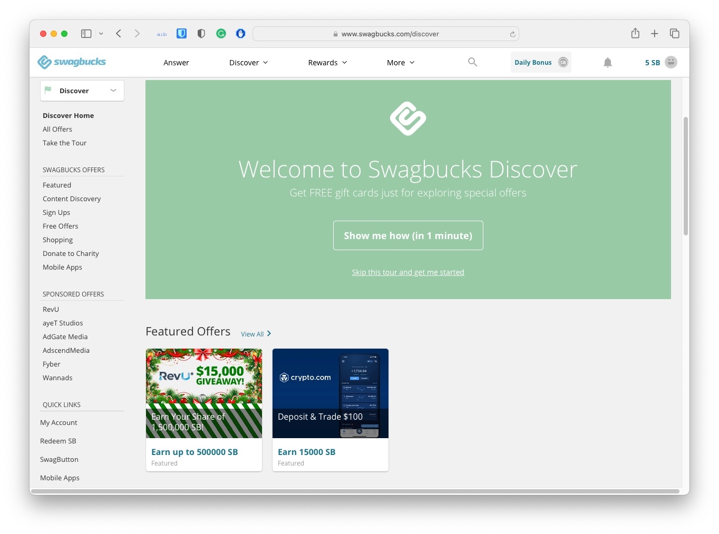Toggle the Safari sidebar icon
The image size is (719, 534).
click(x=86, y=34)
